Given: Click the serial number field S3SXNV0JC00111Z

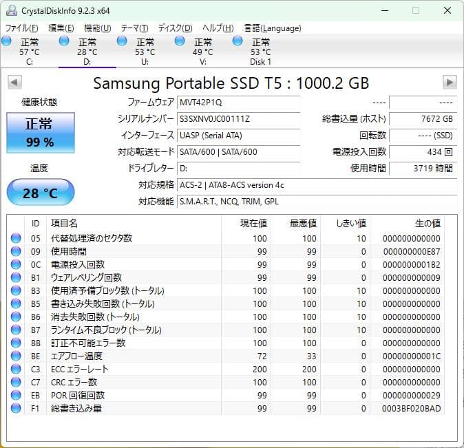Looking at the screenshot, I should [238, 119].
